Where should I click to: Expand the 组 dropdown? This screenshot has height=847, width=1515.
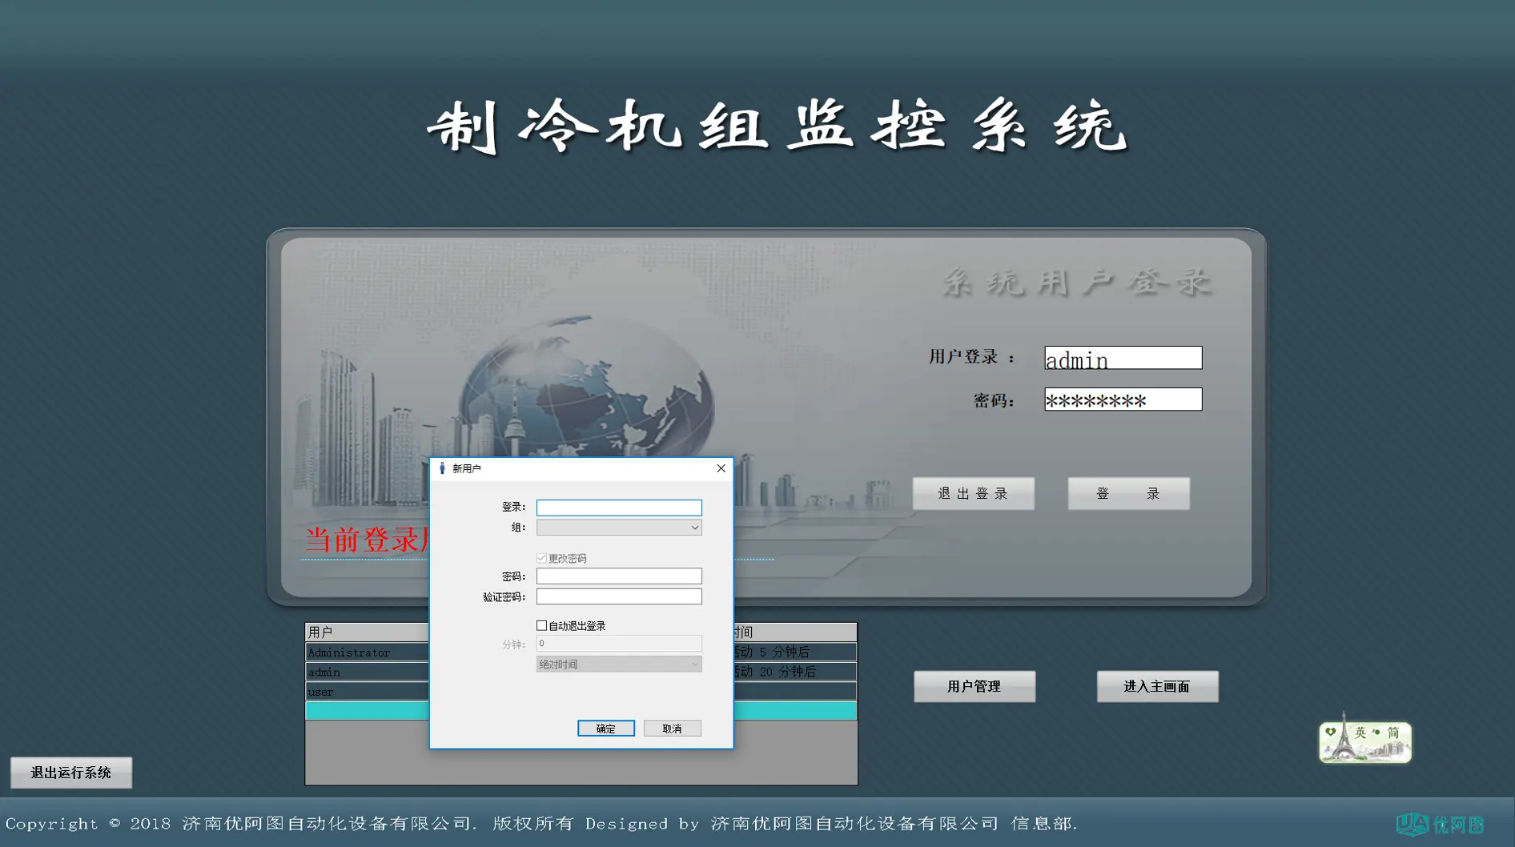[x=618, y=528]
